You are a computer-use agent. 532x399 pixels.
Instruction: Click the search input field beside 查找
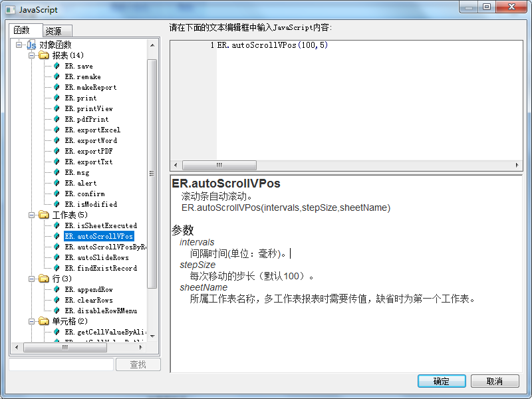click(x=61, y=364)
